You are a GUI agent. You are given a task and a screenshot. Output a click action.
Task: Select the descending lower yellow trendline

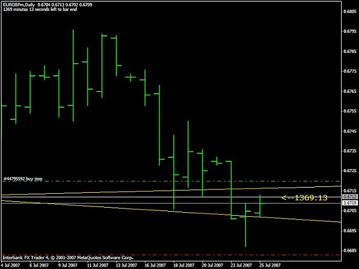click(171, 211)
